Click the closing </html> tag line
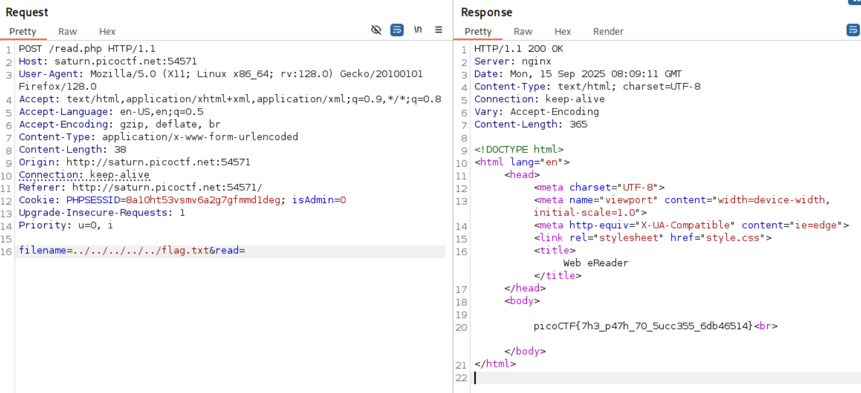This screenshot has height=393, width=861. pyautogui.click(x=495, y=364)
